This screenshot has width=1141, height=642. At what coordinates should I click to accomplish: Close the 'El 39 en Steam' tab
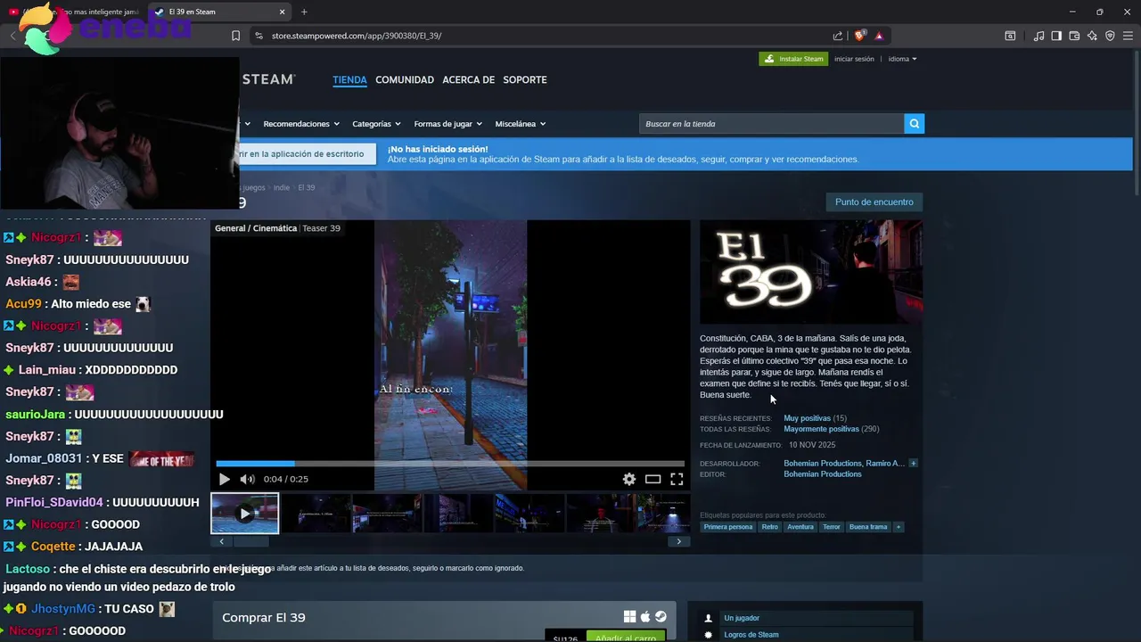[283, 12]
